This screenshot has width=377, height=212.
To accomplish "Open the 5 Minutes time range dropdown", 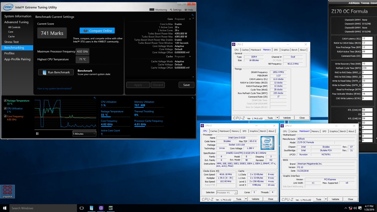I will [x=84, y=134].
